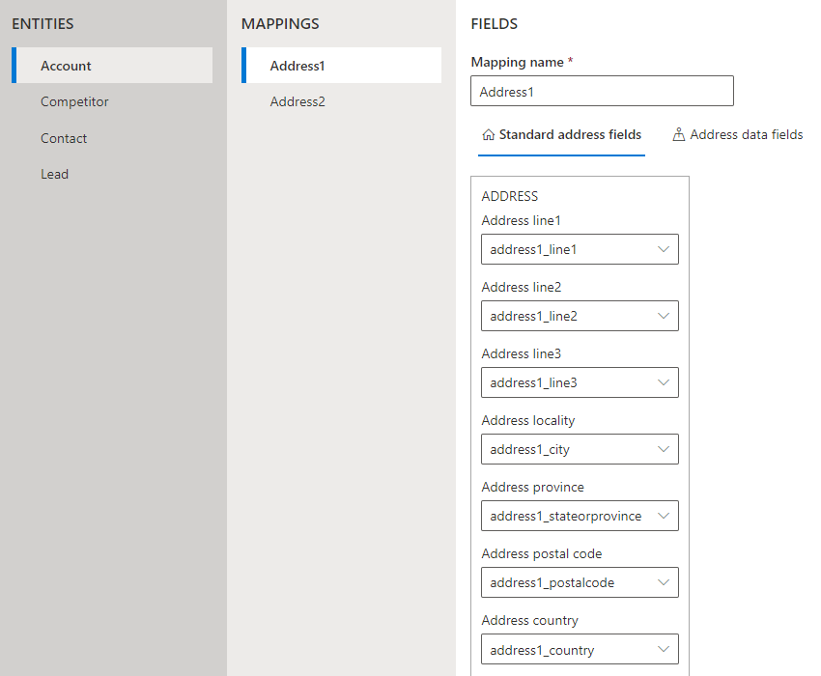Expand the Address postal code dropdown
The width and height of the screenshot is (821, 676).
(x=664, y=581)
